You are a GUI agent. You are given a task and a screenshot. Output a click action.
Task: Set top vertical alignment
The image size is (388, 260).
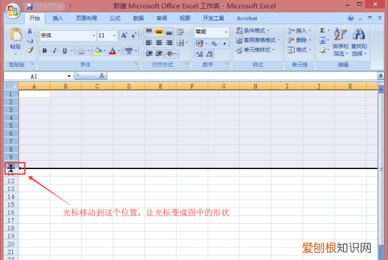tap(149, 32)
